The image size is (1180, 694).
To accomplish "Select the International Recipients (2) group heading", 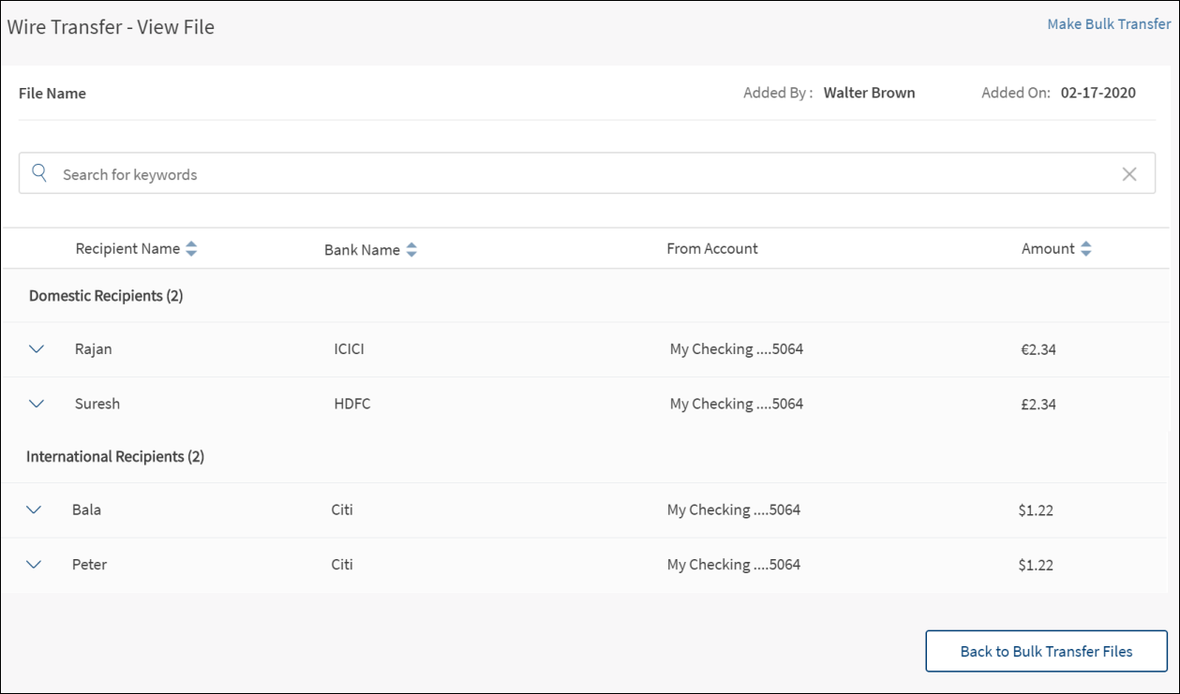I will point(115,457).
